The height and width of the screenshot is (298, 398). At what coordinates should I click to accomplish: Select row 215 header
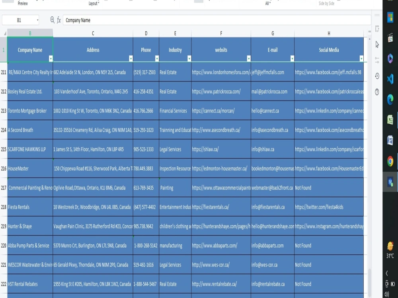(x=4, y=149)
